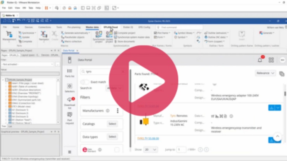The width and height of the screenshot is (287, 161).
Task: Open the Show 20 results dropdown
Action: pyautogui.click(x=150, y=149)
